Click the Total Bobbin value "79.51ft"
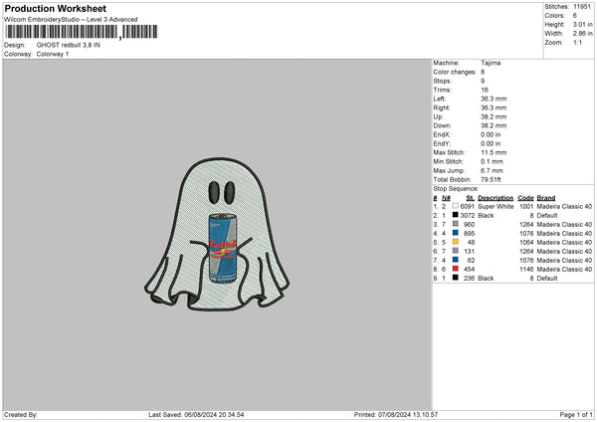597x422 pixels. point(491,179)
